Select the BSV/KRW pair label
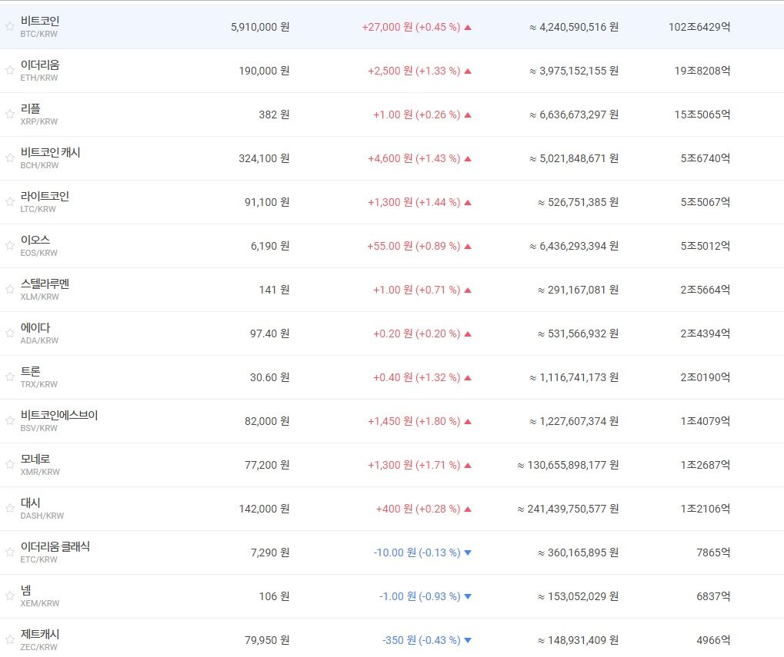784x657 pixels. 39,428
